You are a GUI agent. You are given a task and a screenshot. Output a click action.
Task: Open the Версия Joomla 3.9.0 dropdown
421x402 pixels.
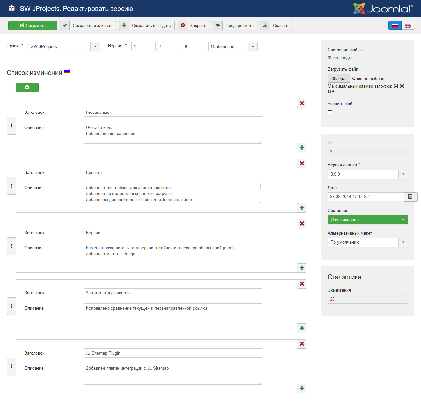point(368,174)
